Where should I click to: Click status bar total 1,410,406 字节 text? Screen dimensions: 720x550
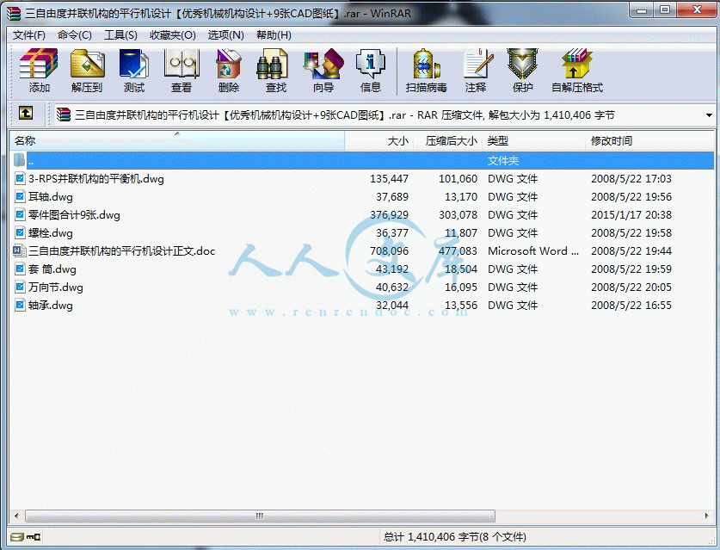pos(454,537)
